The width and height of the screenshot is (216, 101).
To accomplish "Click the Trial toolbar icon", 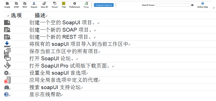I will pyautogui.click(x=64, y=4).
